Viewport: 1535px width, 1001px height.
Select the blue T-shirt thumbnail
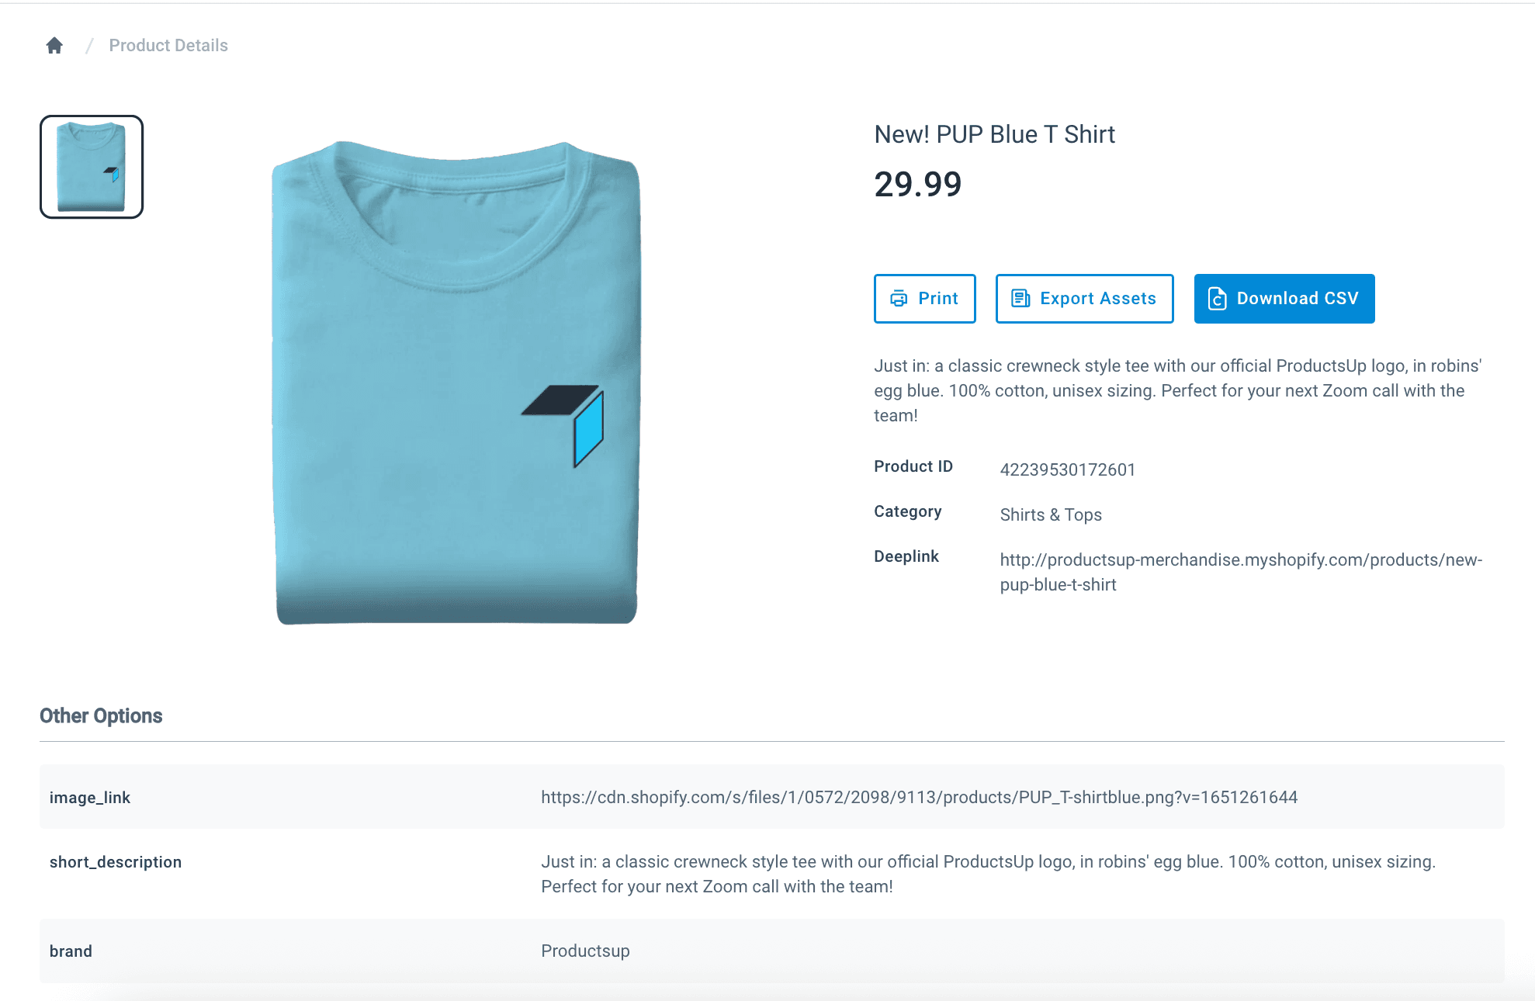coord(92,167)
